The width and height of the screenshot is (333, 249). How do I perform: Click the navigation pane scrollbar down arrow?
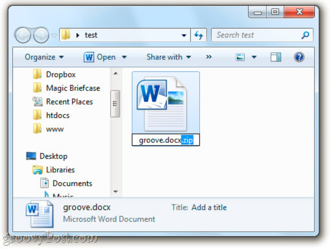(116, 191)
